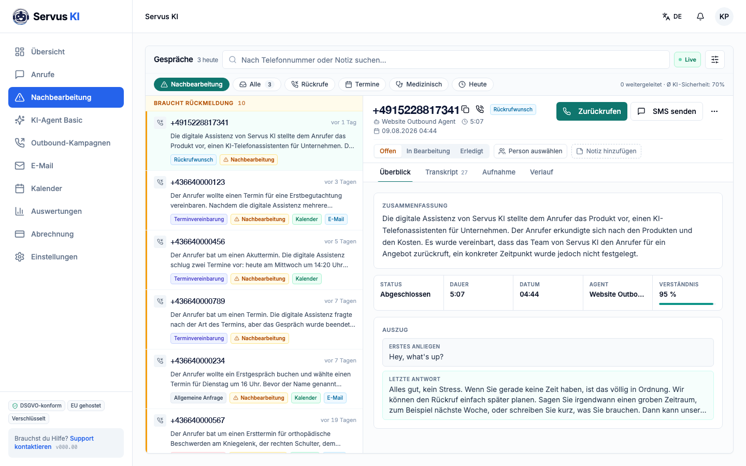Click the Kalender tag on +436640000456

coord(307,279)
